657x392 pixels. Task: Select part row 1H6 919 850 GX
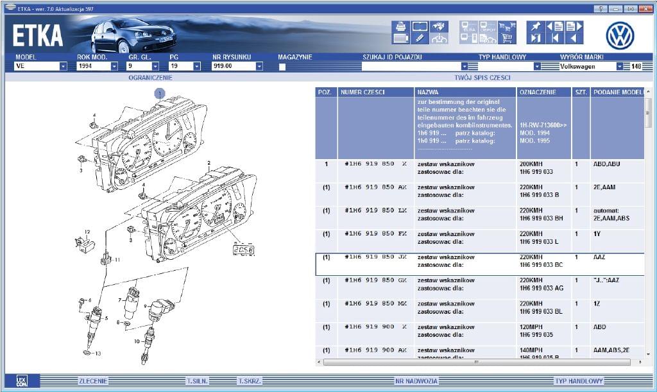click(479, 287)
